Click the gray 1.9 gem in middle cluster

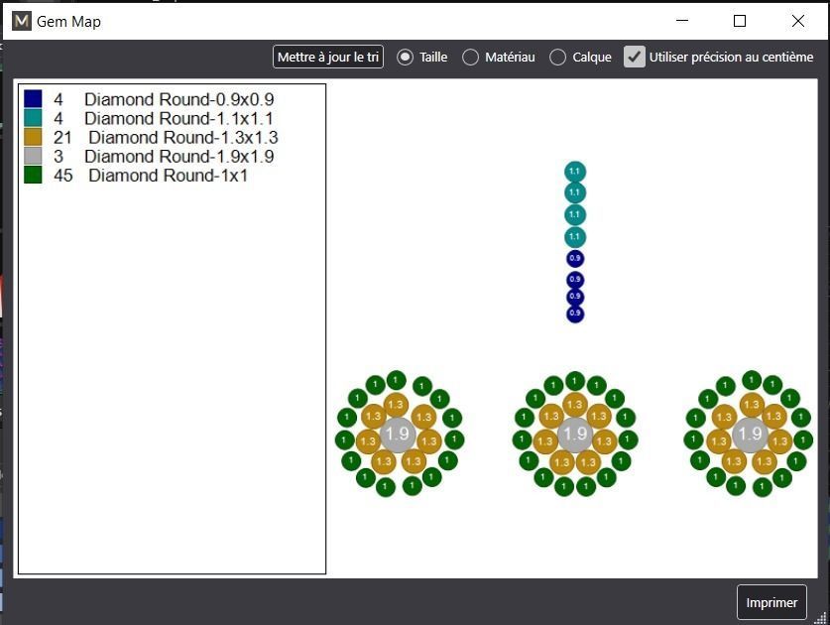click(x=575, y=435)
